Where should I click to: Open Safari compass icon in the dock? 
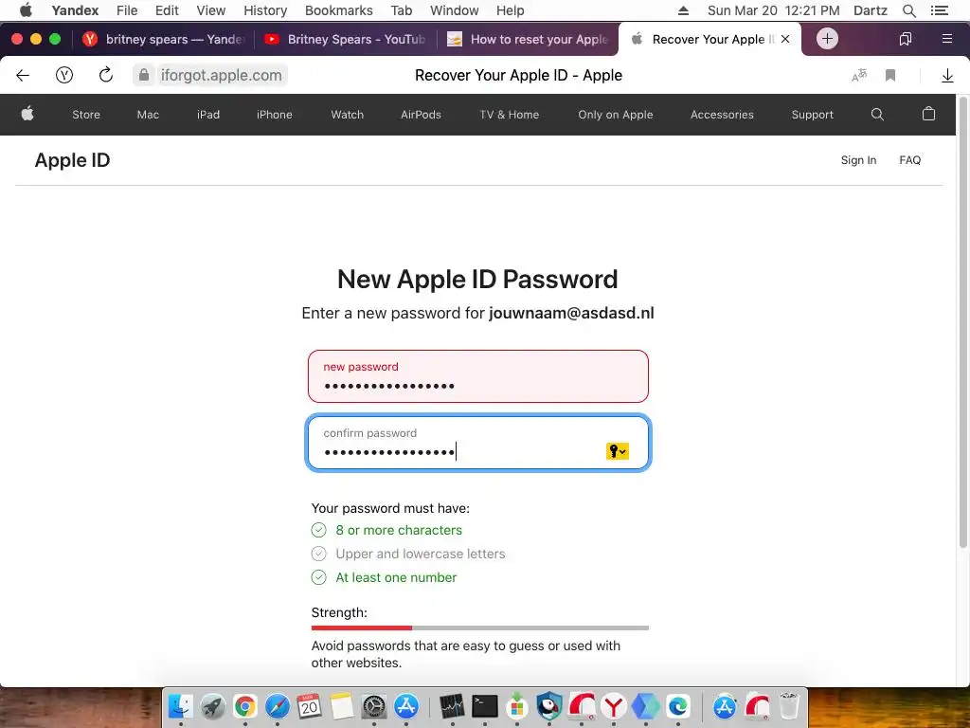278,705
